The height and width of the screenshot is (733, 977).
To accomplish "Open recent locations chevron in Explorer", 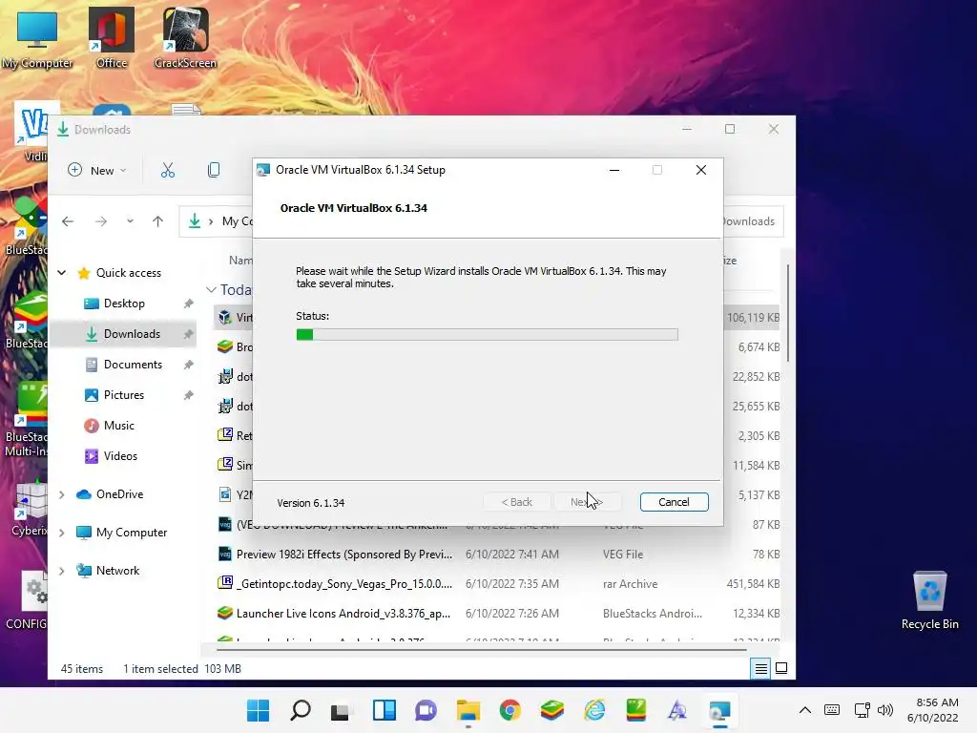I will tap(130, 221).
